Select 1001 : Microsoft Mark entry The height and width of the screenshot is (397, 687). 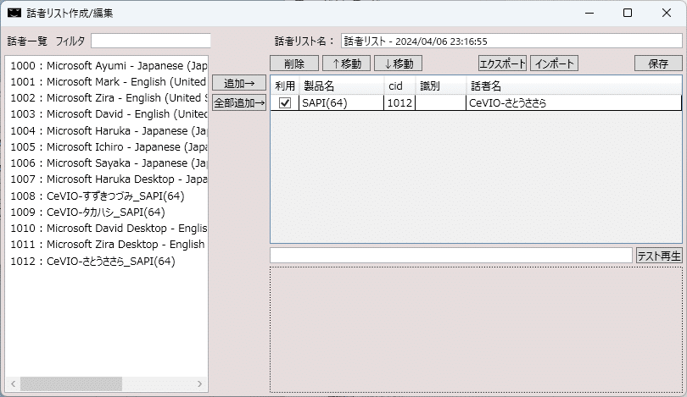[x=107, y=82]
